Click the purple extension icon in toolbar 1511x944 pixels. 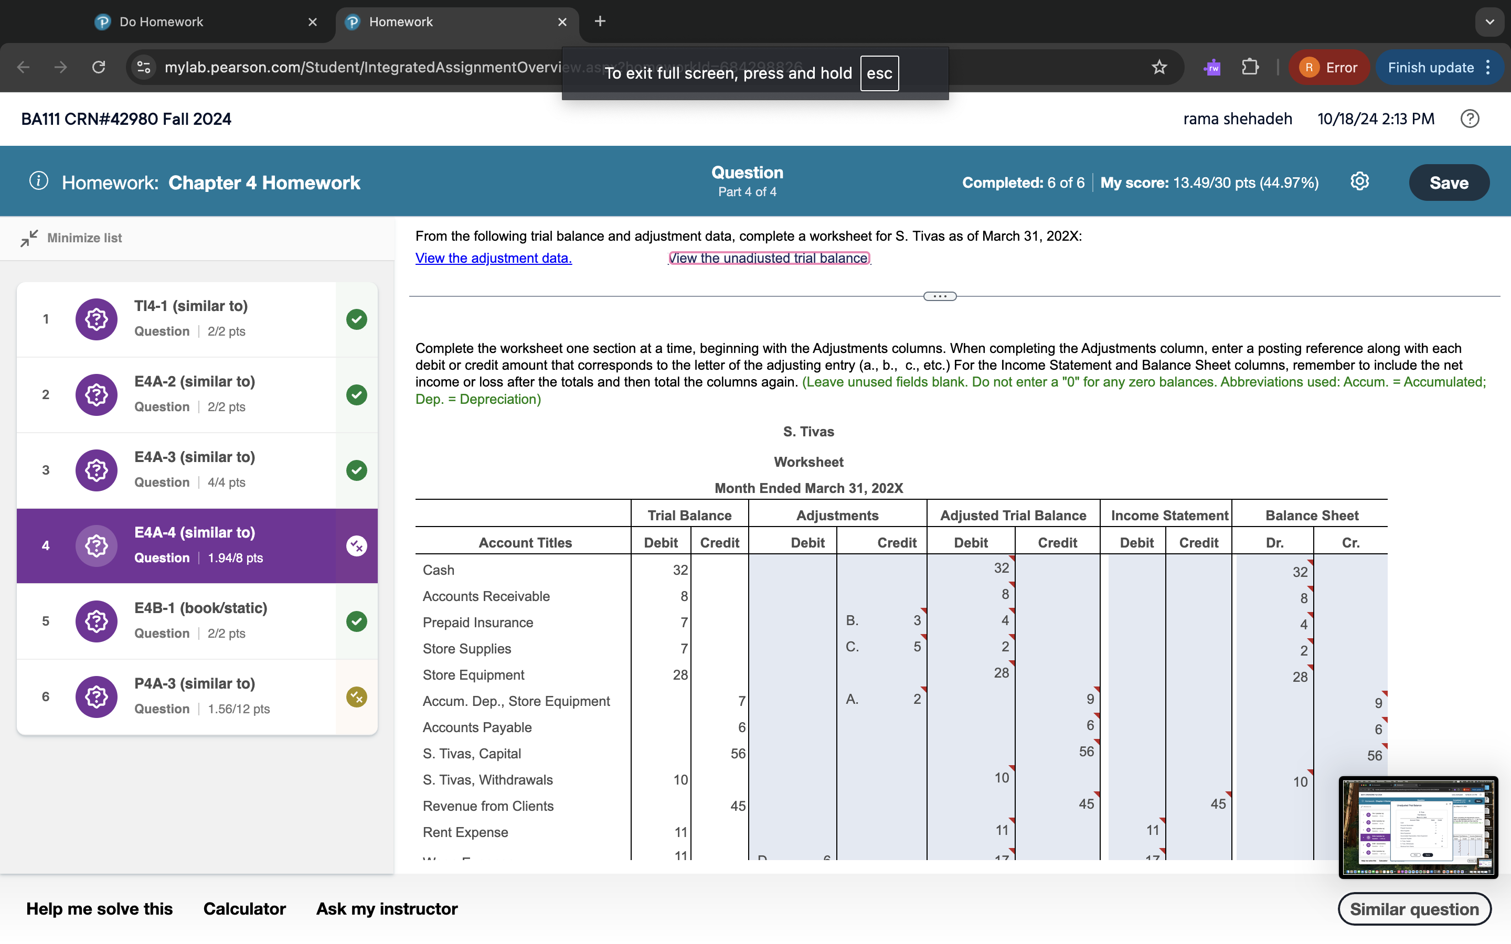pyautogui.click(x=1212, y=68)
